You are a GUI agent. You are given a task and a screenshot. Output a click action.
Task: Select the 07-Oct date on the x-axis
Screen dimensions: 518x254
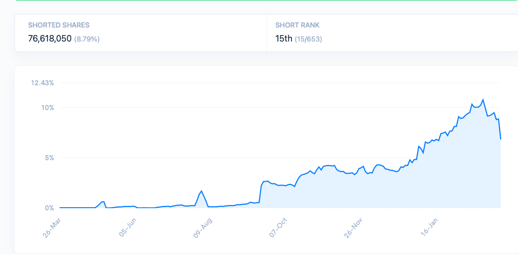click(278, 227)
